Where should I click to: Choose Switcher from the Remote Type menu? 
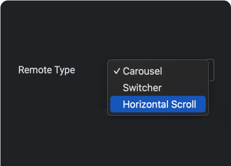click(x=158, y=88)
